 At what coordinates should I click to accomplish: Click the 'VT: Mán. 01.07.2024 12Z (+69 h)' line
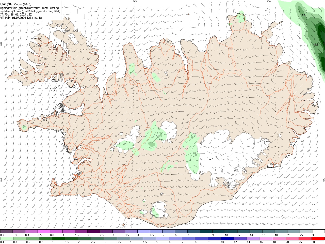coord(21,18)
